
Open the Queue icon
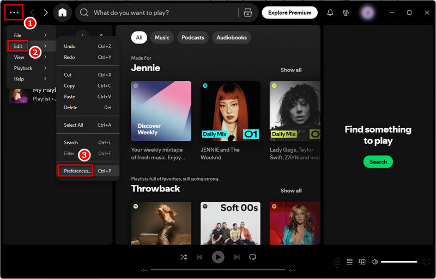pos(349,262)
